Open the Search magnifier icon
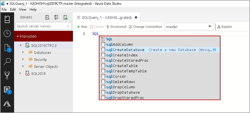 (x=7, y=61)
